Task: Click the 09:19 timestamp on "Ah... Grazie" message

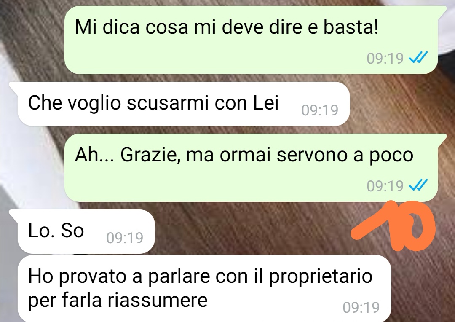Action: (x=385, y=186)
